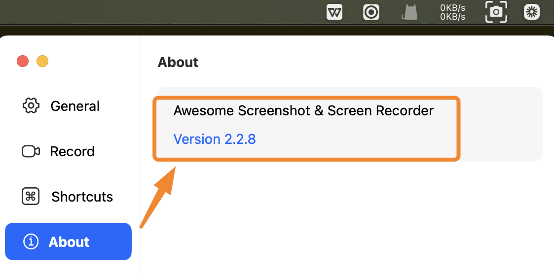The image size is (554, 274).
Task: Select the About label in the sidebar
Action: pyautogui.click(x=69, y=242)
